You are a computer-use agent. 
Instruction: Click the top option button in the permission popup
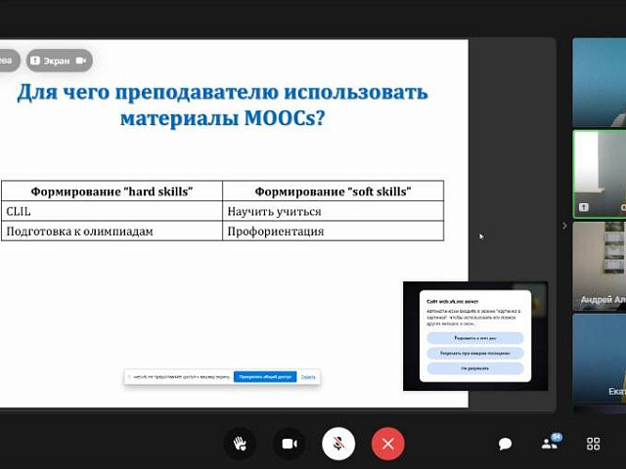[x=474, y=337]
